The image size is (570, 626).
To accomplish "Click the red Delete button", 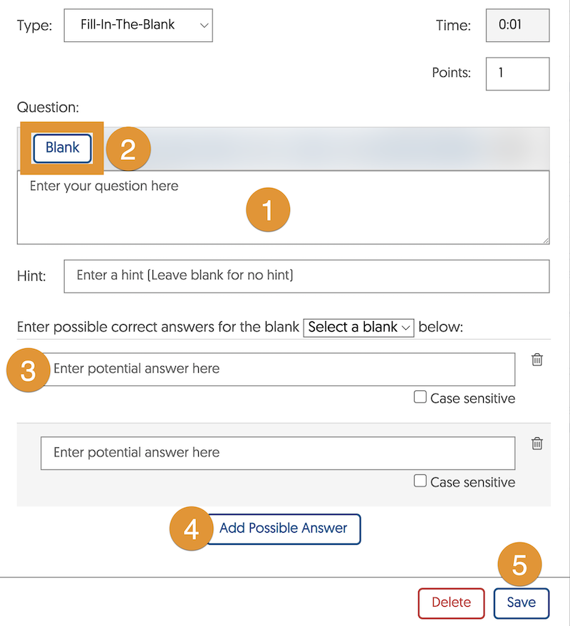I will click(x=451, y=602).
